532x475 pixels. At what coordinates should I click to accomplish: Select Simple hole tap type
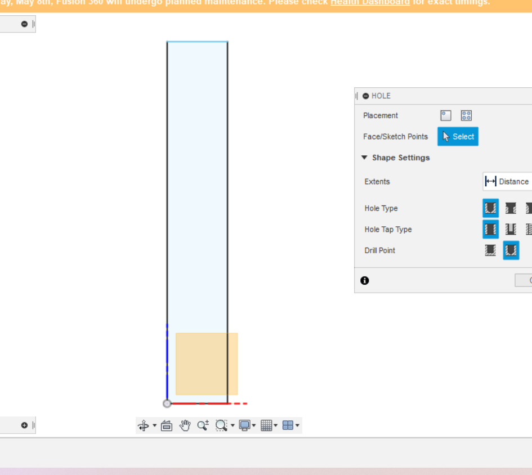(490, 229)
